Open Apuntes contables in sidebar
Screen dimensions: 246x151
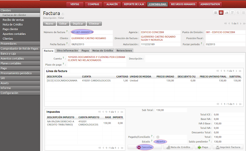(x=14, y=34)
